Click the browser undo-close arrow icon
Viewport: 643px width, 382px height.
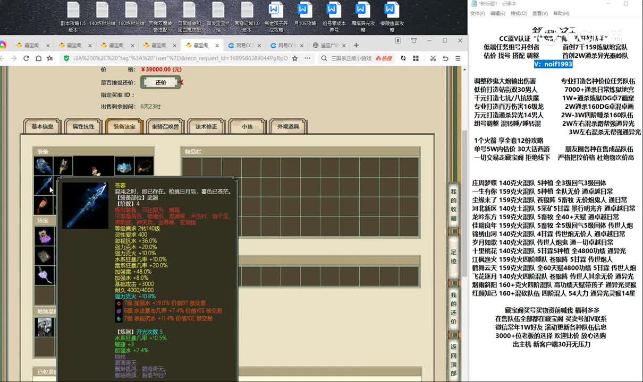[x=445, y=58]
